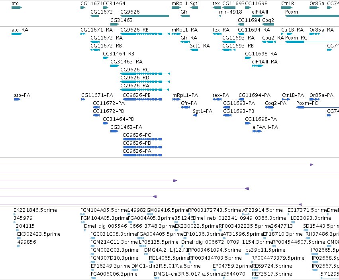
Task: Select the mRpL1 gene label
Action: pos(180,4)
